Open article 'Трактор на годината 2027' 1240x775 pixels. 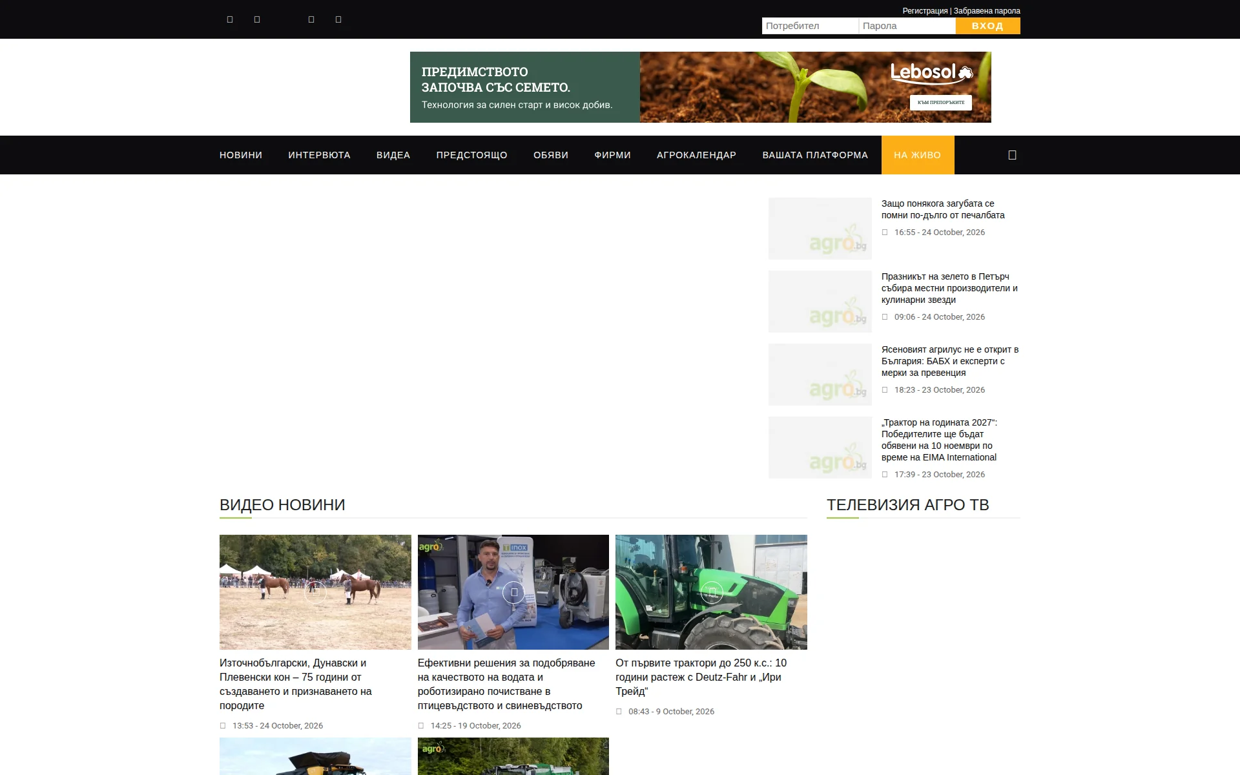tap(940, 440)
